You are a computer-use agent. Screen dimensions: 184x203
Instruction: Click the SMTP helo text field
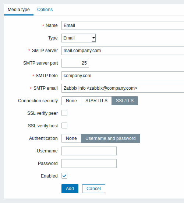click(x=123, y=76)
